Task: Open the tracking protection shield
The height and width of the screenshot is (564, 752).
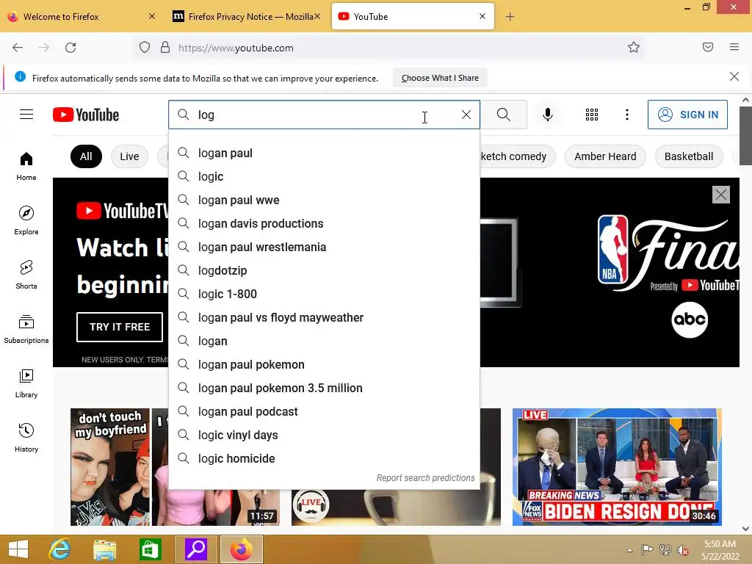Action: pyautogui.click(x=145, y=48)
